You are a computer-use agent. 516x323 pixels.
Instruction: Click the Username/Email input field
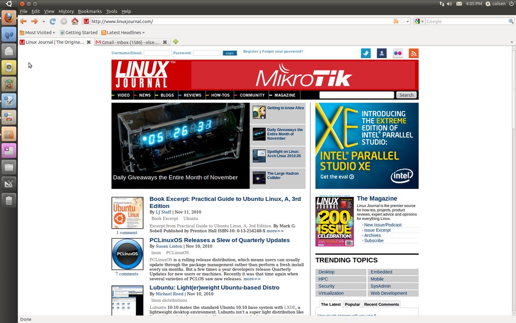pos(157,53)
